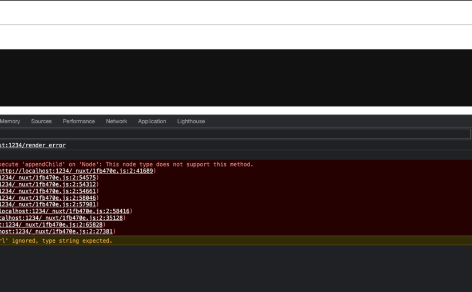Open stack trace link ending 2:41689
Image resolution: width=472 pixels, height=292 pixels.
[x=76, y=171]
